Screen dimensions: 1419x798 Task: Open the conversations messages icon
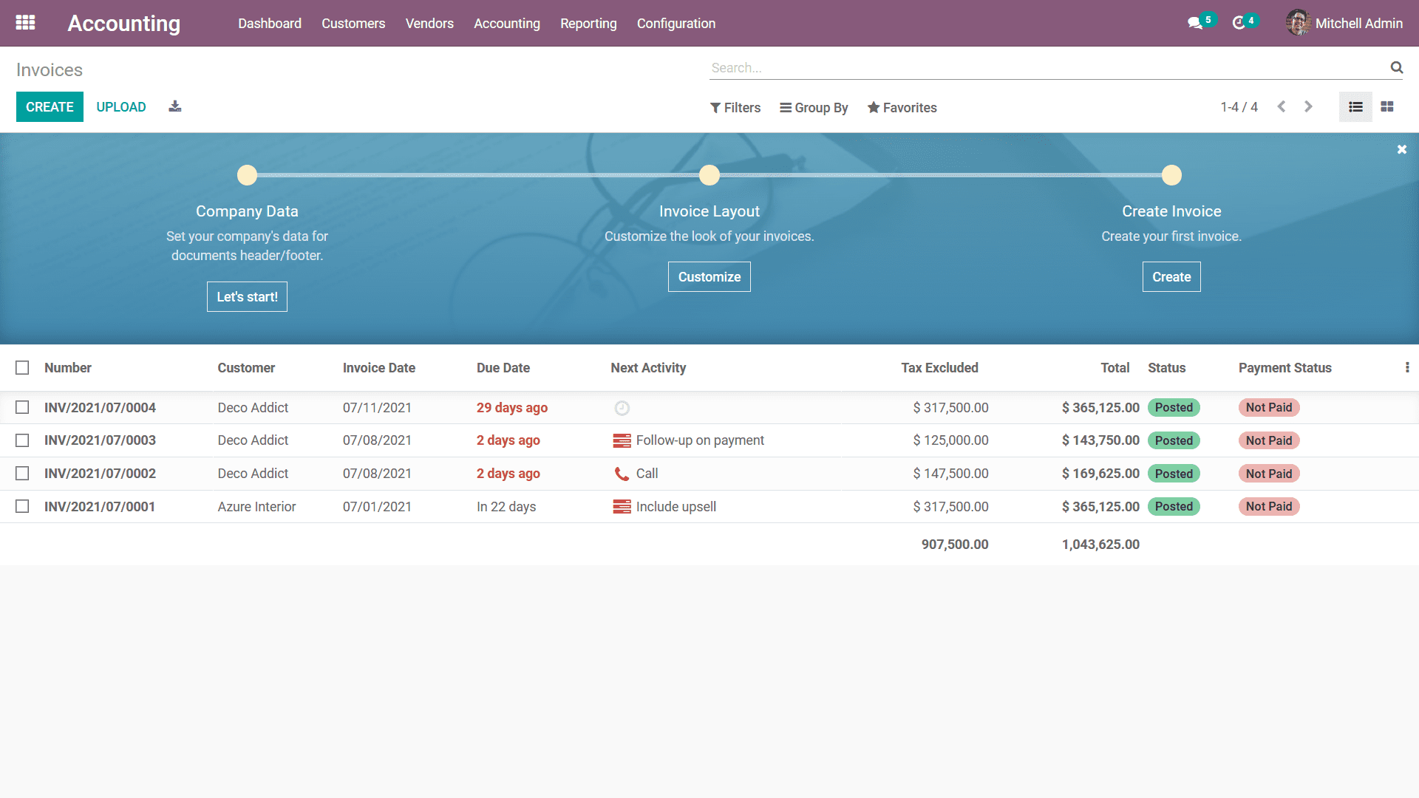pos(1195,24)
